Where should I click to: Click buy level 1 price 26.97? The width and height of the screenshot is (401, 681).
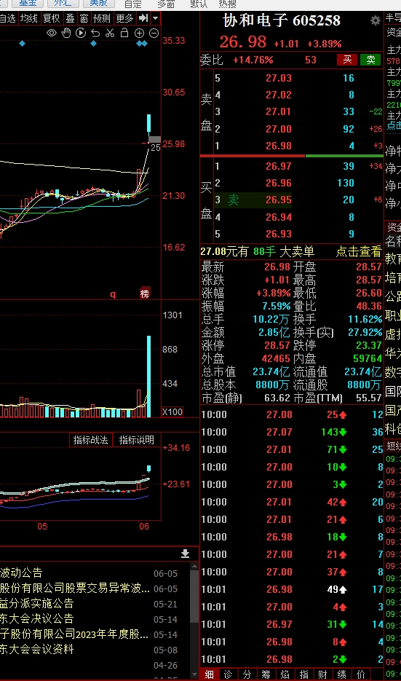[x=279, y=166]
